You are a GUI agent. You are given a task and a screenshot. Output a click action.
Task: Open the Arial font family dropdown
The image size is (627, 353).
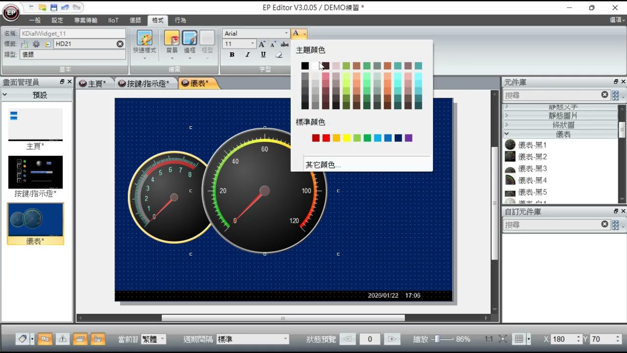pos(287,33)
